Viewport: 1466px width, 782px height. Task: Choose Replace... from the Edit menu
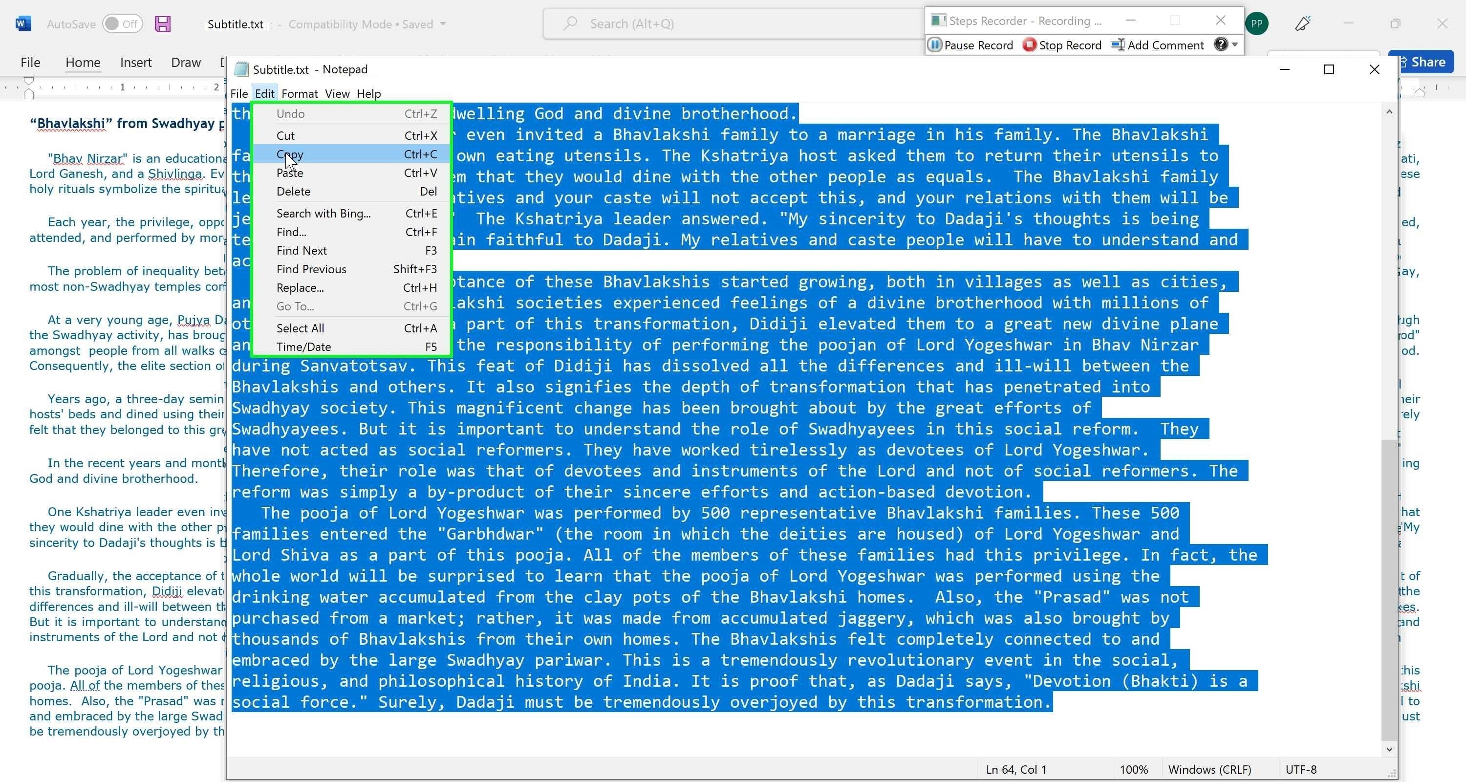click(352, 288)
